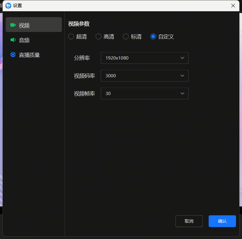Viewport: 242px width, 239px height.
Task: Click the app logo in the title bar
Action: click(x=8, y=5)
